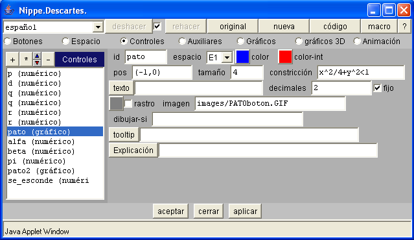Pick the red color-int swatch
The width and height of the screenshot is (414, 240).
285,56
